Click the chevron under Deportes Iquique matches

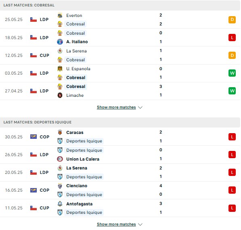[x=140, y=224]
